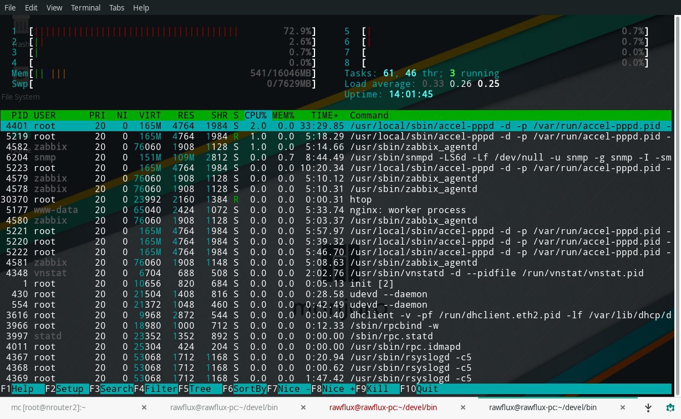Select process row with PID 5219

point(336,136)
